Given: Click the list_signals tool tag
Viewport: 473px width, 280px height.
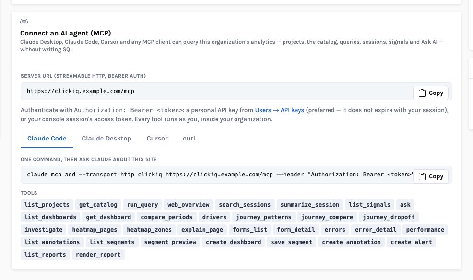Looking at the screenshot, I should coord(369,205).
